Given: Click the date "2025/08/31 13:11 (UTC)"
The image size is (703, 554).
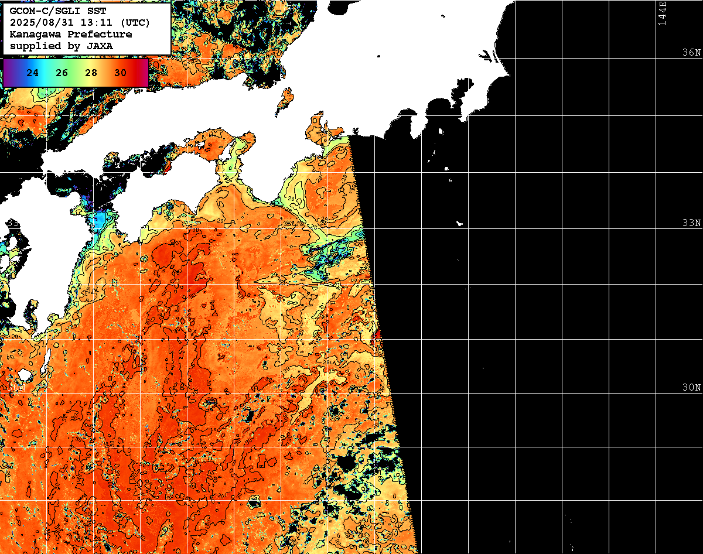Looking at the screenshot, I should (x=80, y=23).
